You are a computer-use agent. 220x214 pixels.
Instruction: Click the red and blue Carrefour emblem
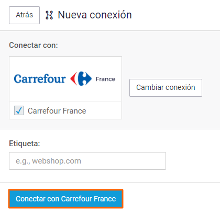81,78
